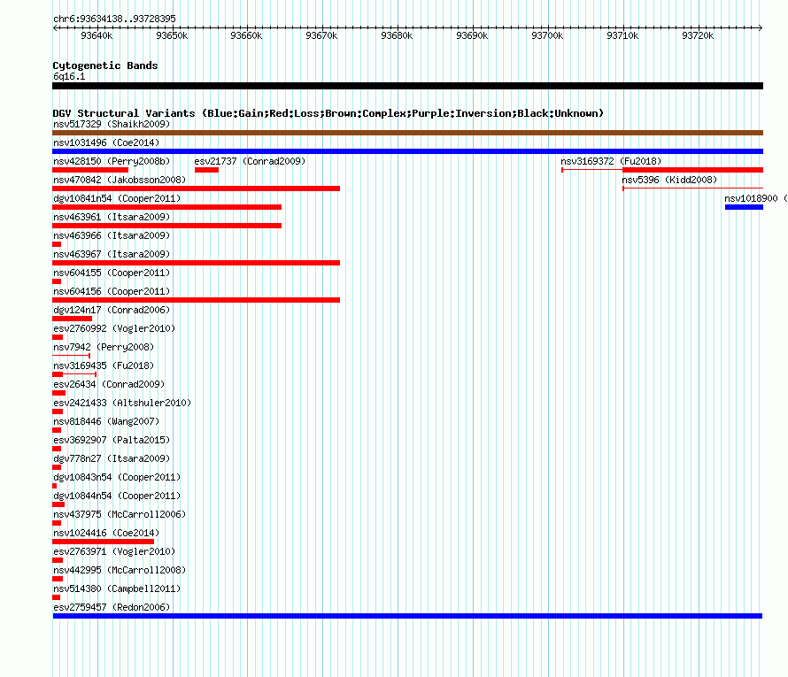Image resolution: width=788 pixels, height=677 pixels.
Task: Select the nsv1018900 variant label
Action: (x=756, y=198)
